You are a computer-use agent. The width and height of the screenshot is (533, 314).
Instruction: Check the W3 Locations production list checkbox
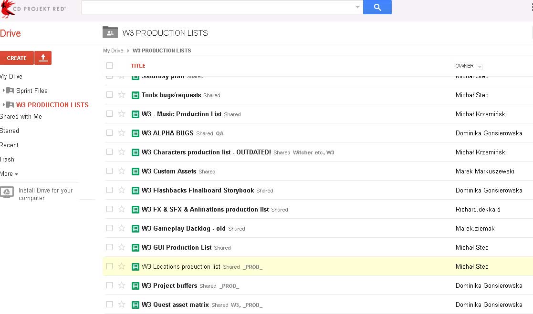coord(110,266)
